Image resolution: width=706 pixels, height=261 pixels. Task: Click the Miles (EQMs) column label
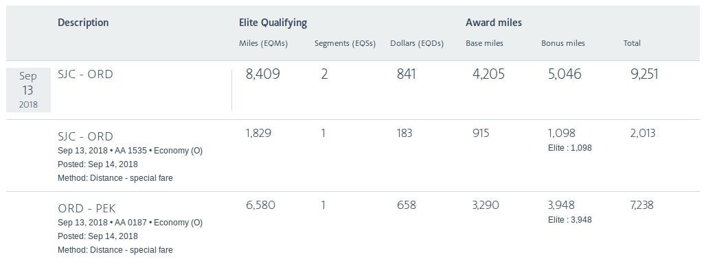[x=264, y=44]
